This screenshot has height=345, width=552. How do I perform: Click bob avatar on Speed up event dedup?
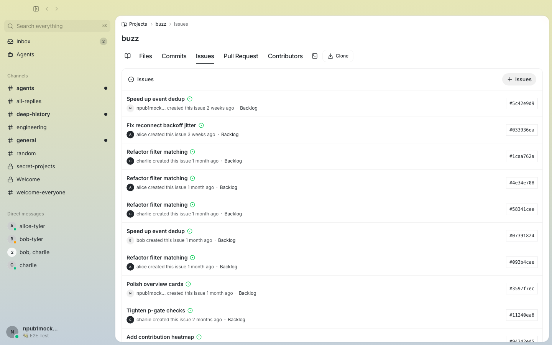coord(130,240)
